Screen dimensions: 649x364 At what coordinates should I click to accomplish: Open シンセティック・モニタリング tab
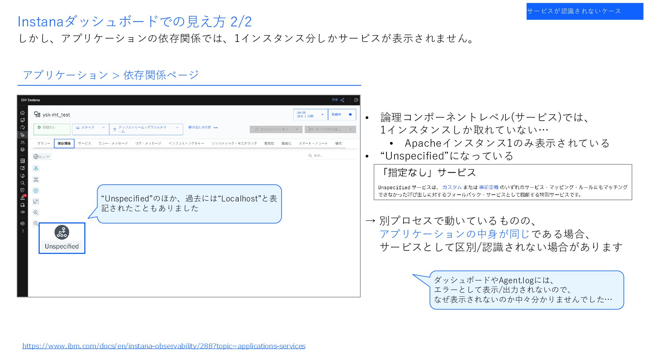click(x=234, y=144)
